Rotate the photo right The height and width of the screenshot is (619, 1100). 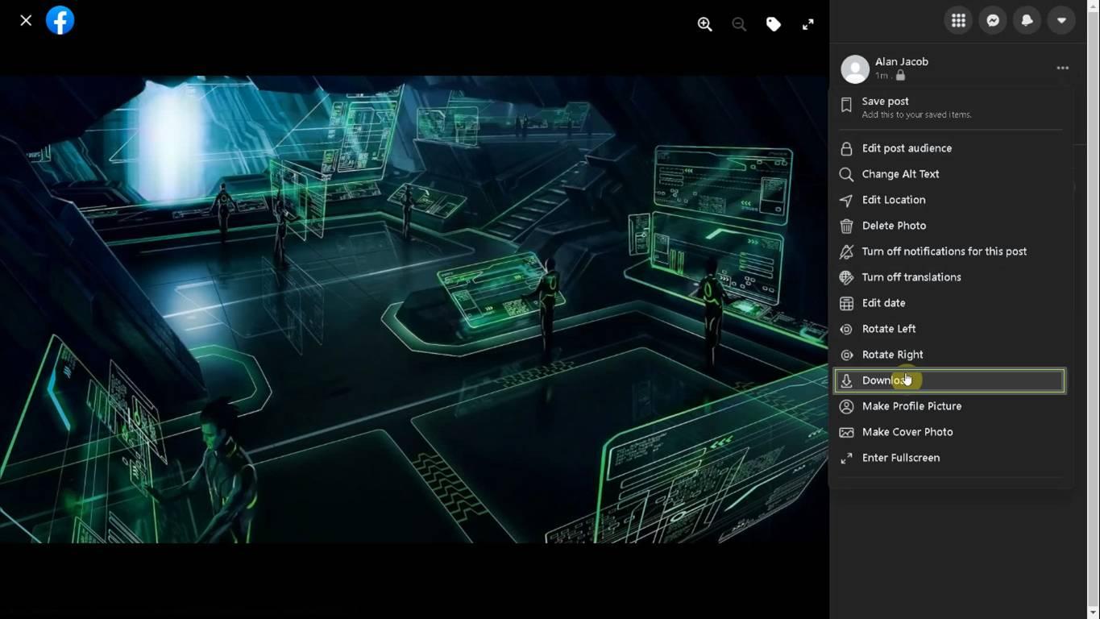[950, 355]
